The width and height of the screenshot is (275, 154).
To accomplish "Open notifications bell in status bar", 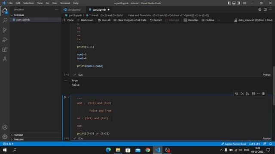I will (270, 144).
